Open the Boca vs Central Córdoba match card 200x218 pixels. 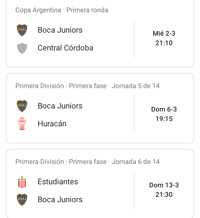100,33
